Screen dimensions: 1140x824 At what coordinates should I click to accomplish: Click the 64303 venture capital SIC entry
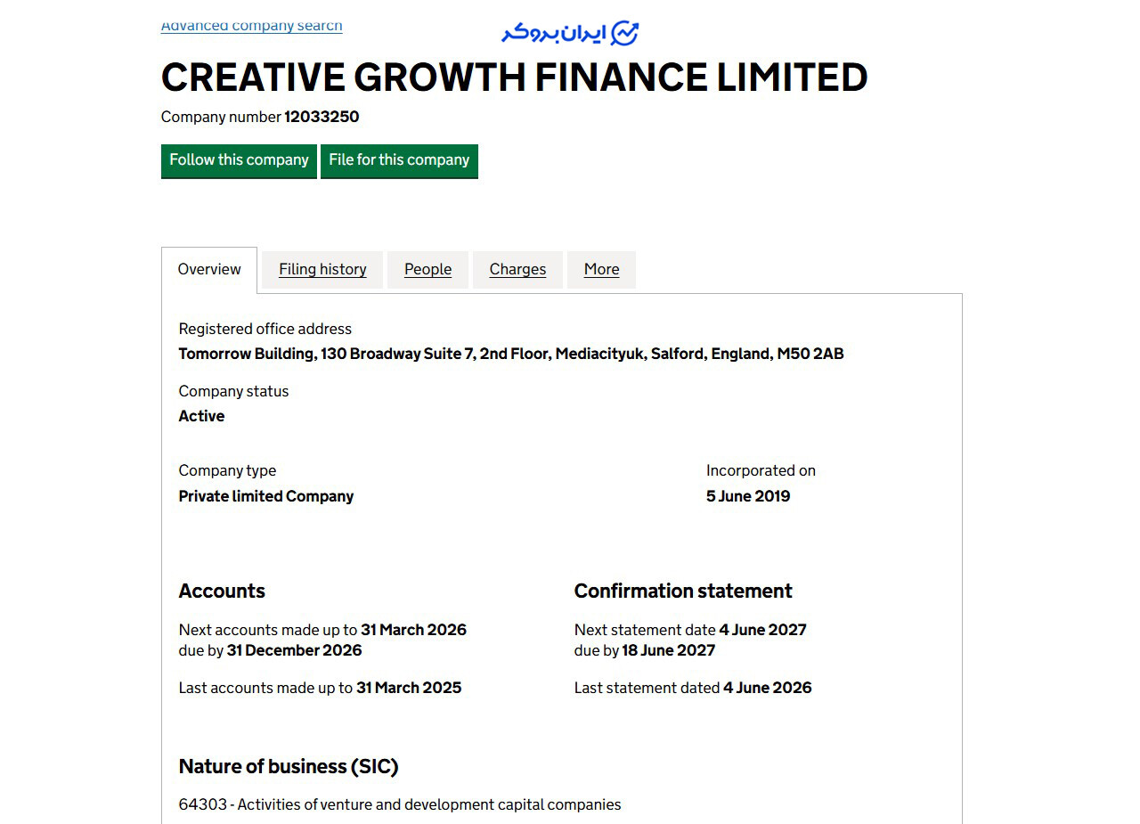[x=400, y=804]
